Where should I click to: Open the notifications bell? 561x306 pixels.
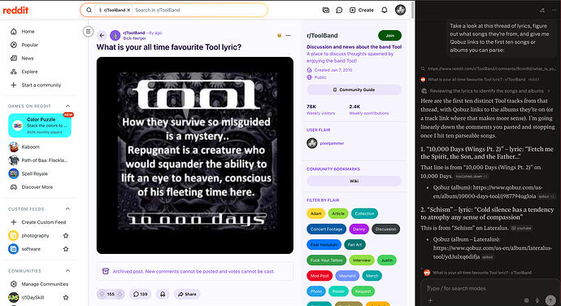coord(385,10)
